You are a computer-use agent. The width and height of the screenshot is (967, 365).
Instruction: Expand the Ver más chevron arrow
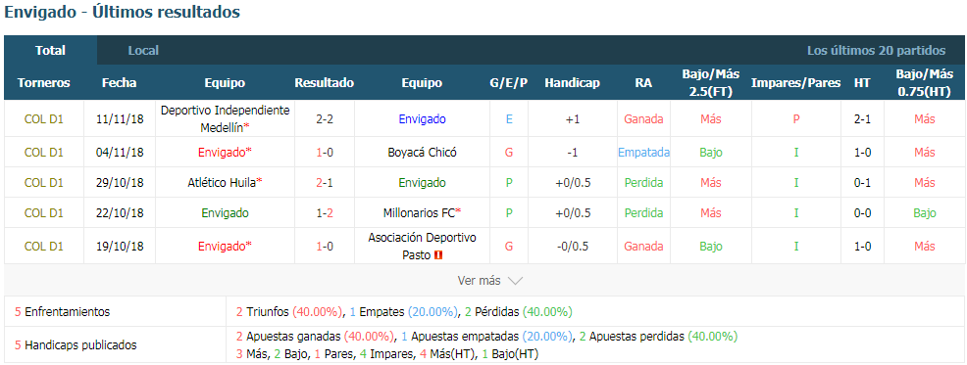point(515,281)
